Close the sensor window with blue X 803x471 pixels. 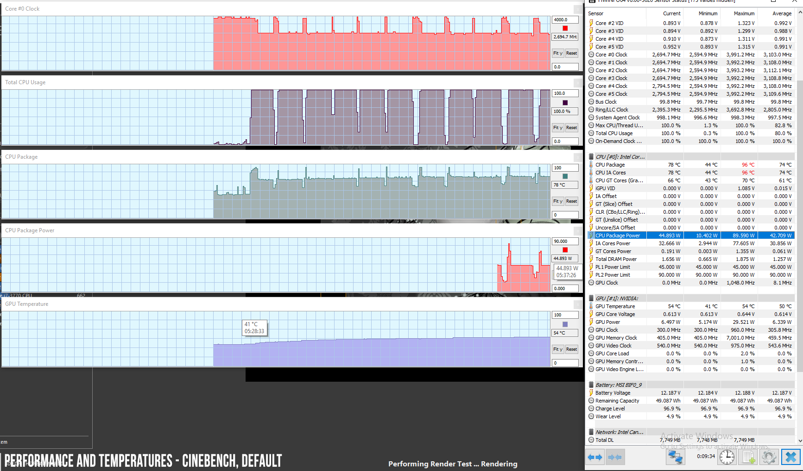[790, 457]
